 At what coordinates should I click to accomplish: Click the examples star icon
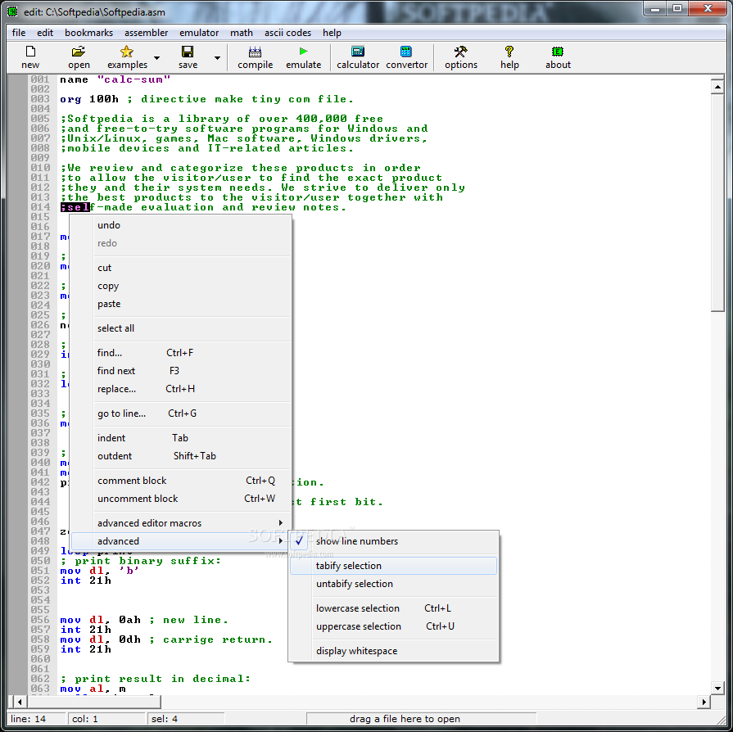(127, 52)
